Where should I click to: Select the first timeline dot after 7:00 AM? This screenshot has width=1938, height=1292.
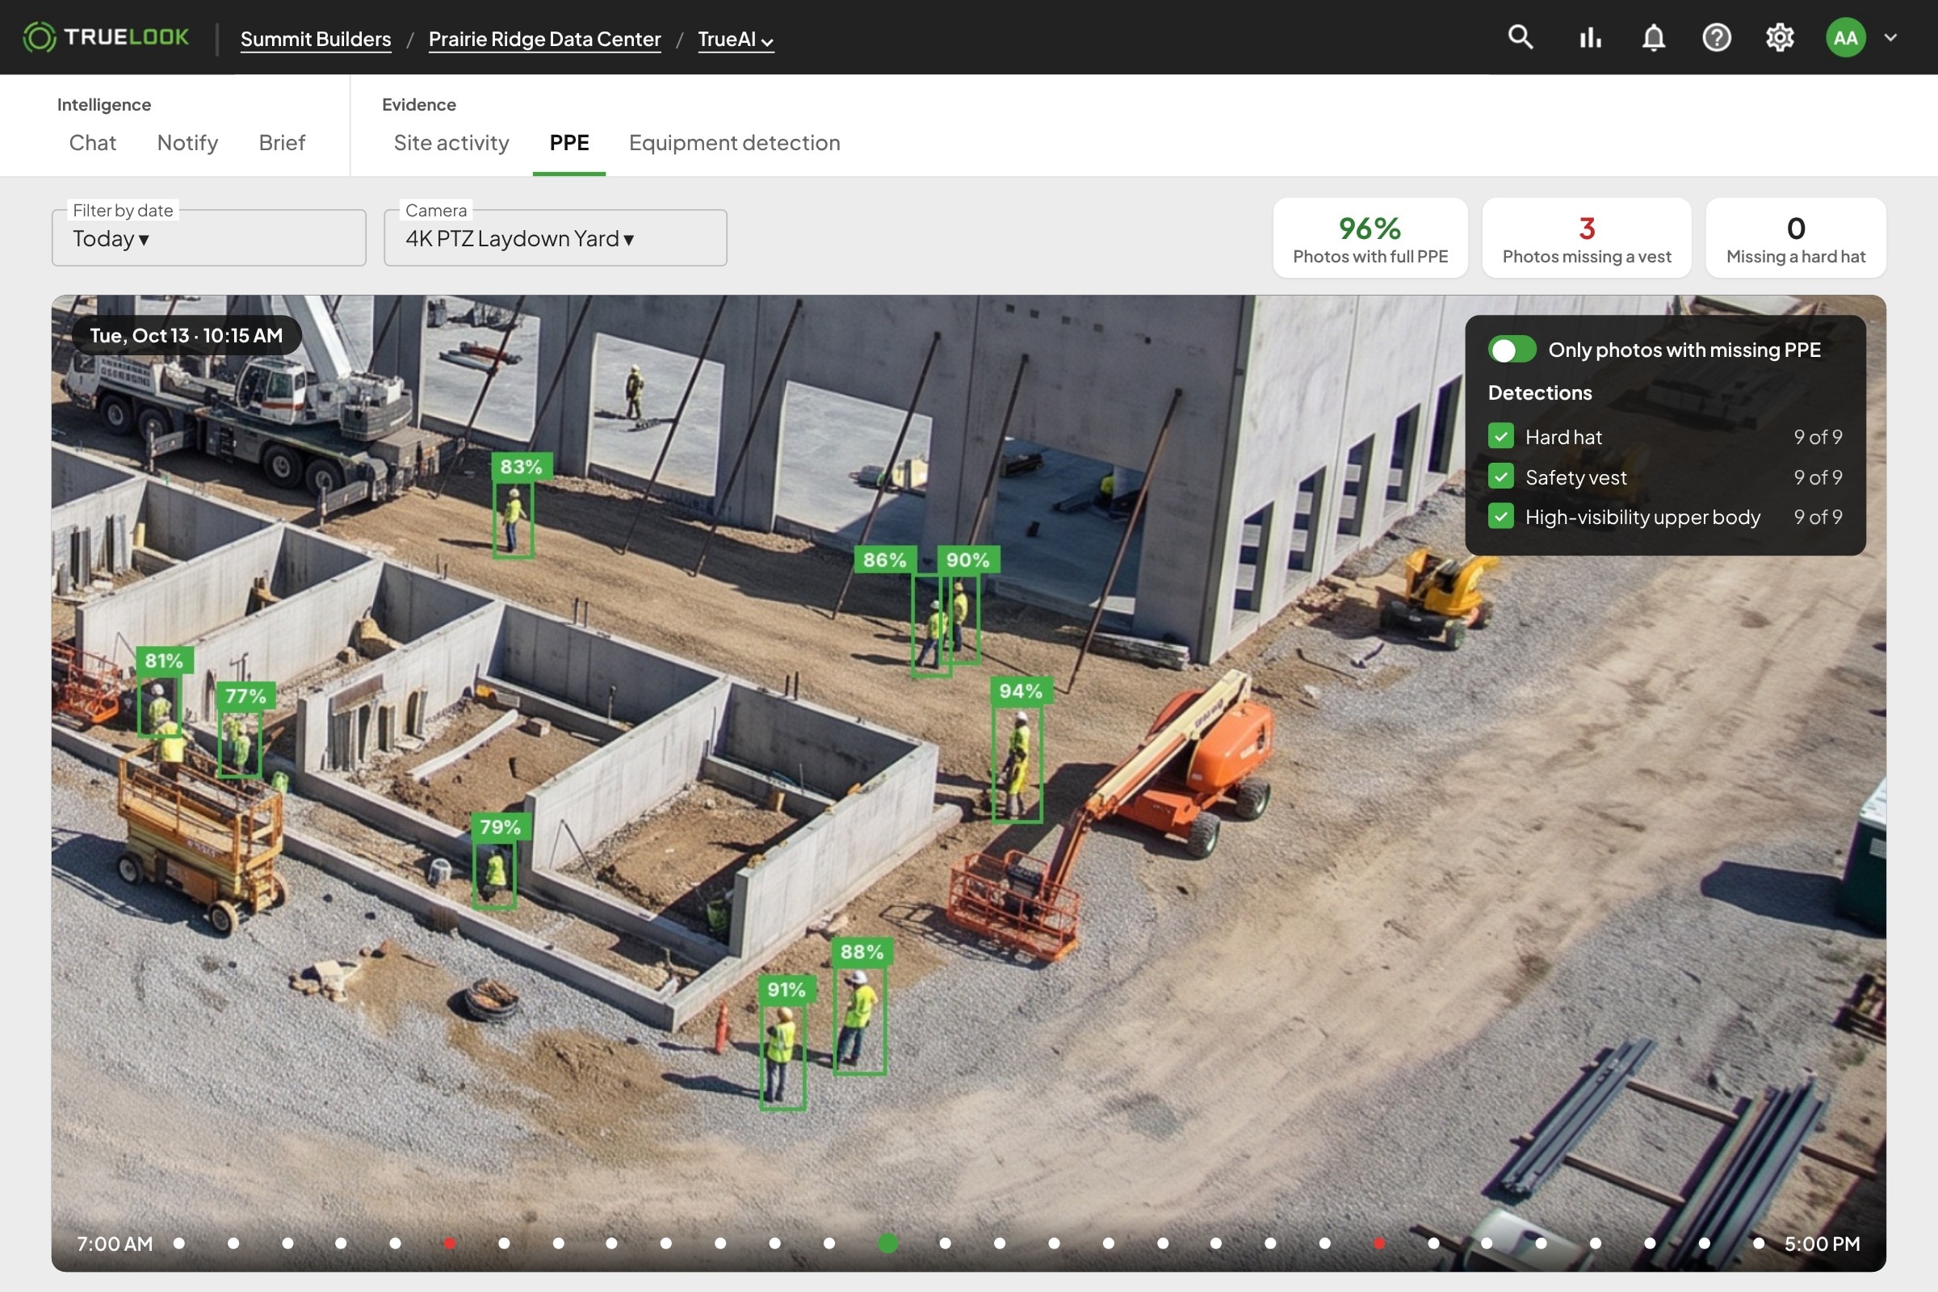tap(178, 1243)
